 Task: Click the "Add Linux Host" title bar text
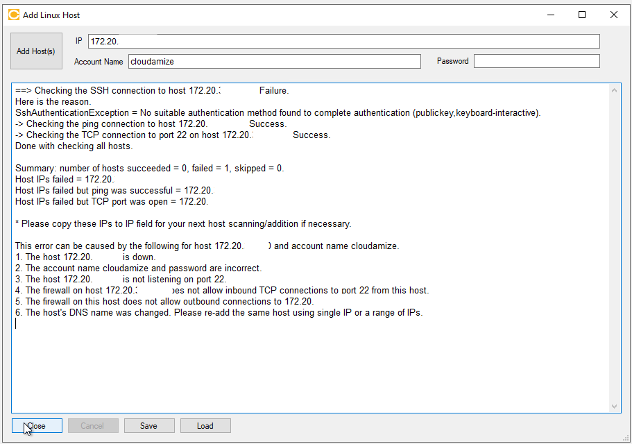click(51, 15)
